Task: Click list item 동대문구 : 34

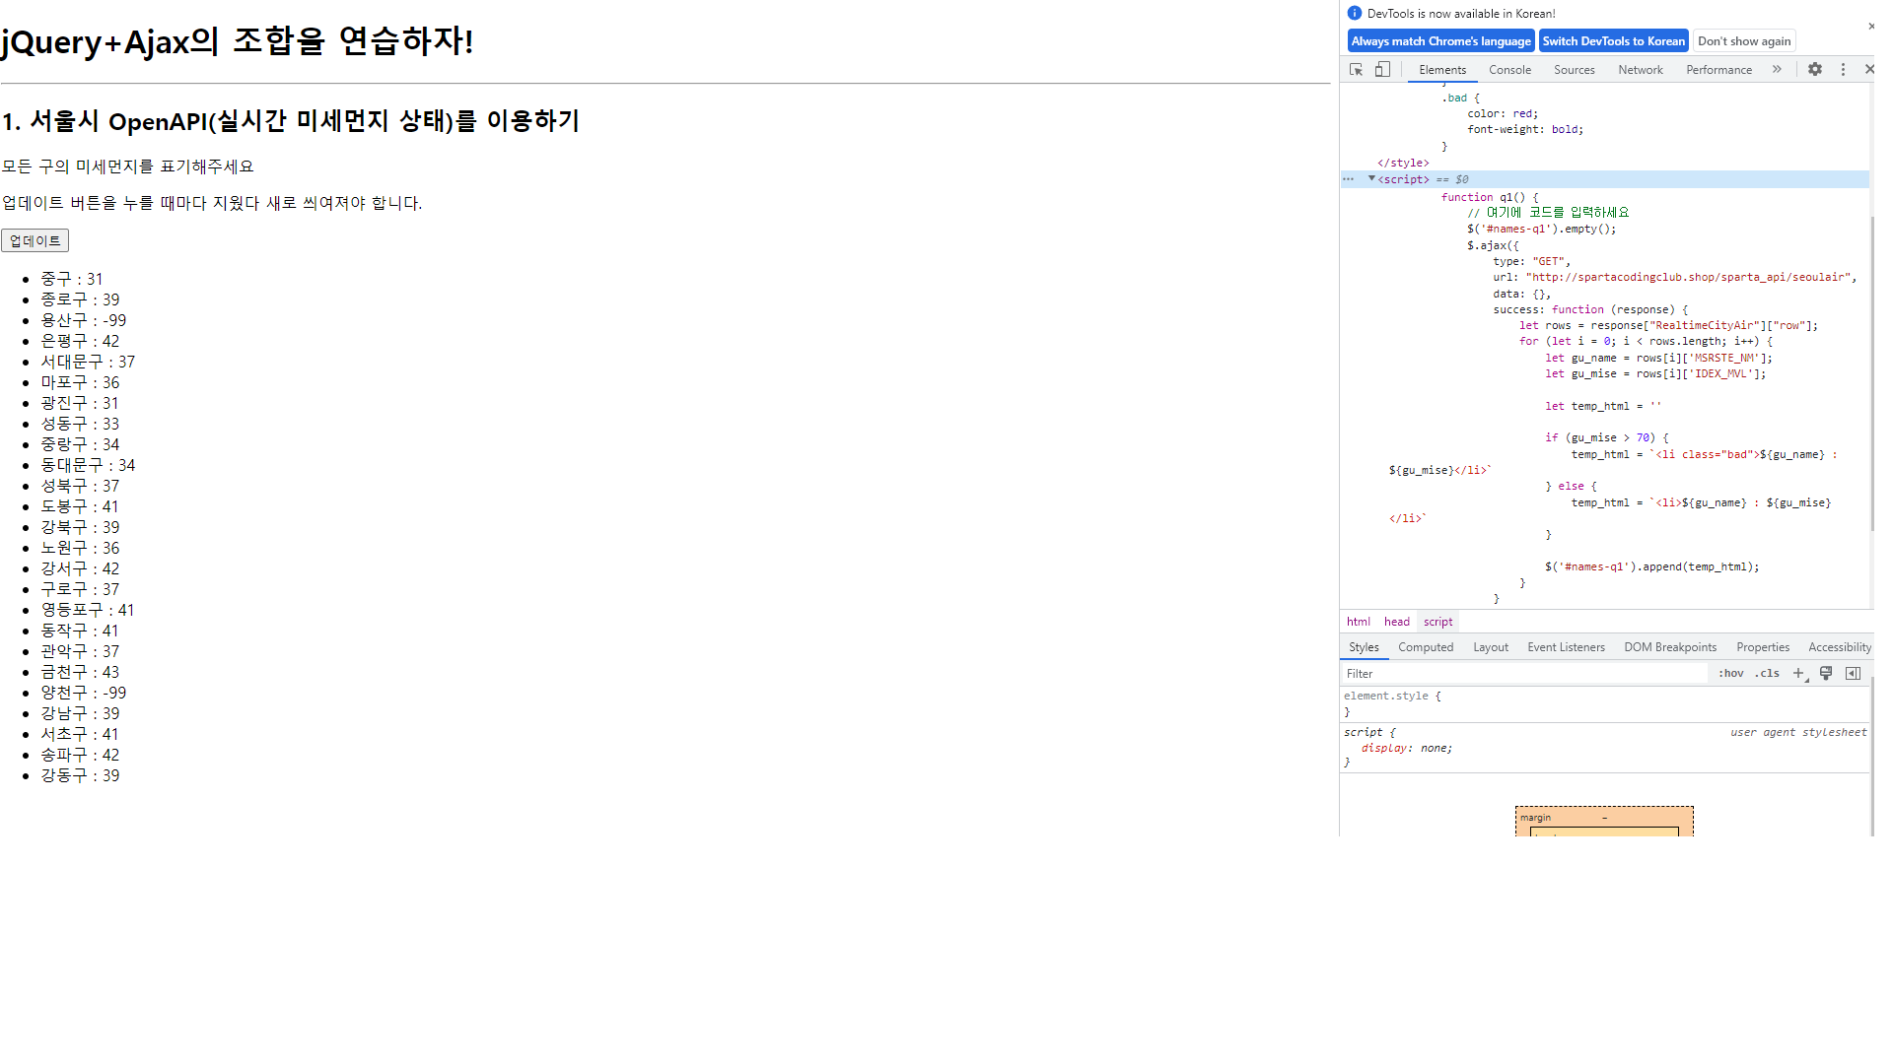Action: tap(88, 465)
